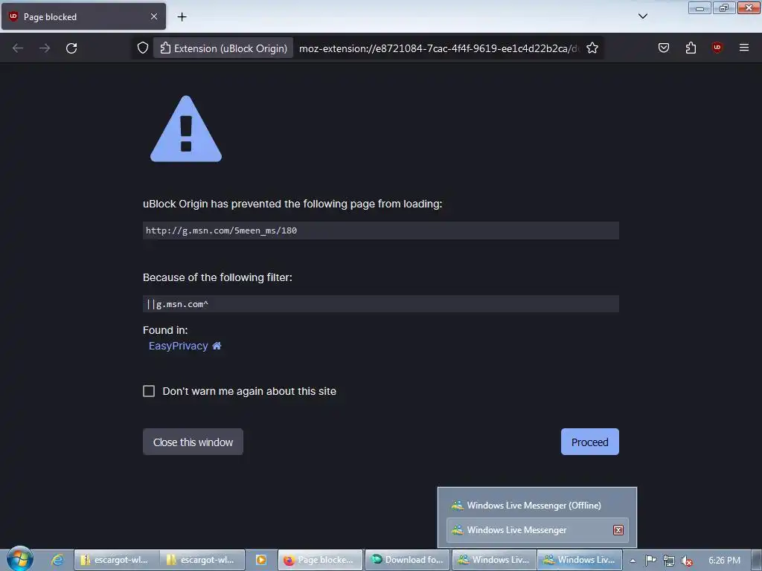Click the EasyPrivacy home icon

(217, 346)
